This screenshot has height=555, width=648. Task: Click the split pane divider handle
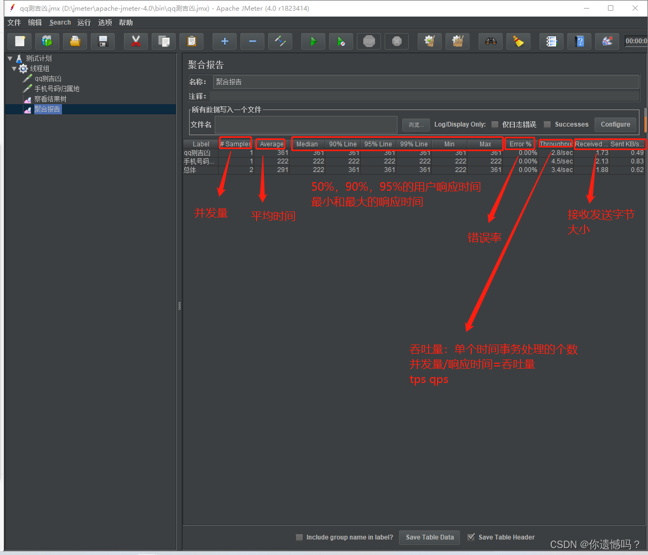point(179,306)
